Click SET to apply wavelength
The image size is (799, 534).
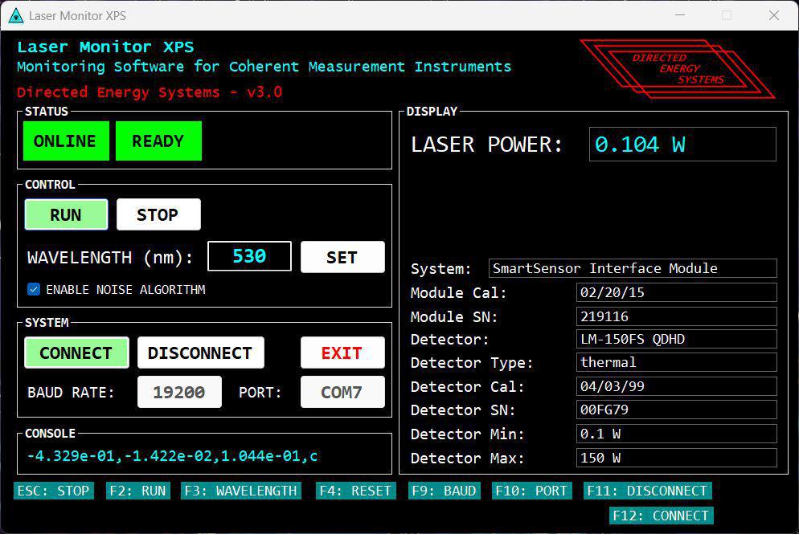pyautogui.click(x=342, y=258)
